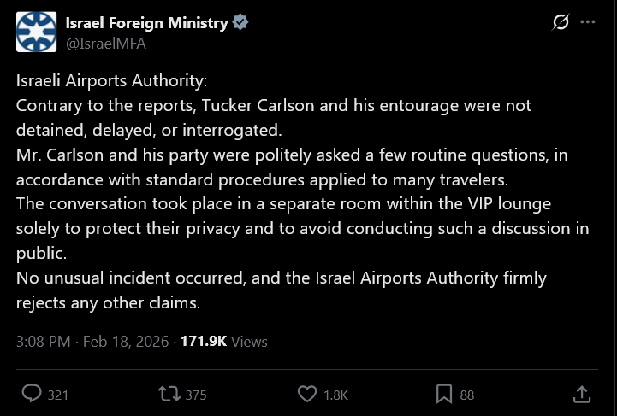Like the post with the heart icon
Screen dimensions: 617x416
click(x=307, y=394)
